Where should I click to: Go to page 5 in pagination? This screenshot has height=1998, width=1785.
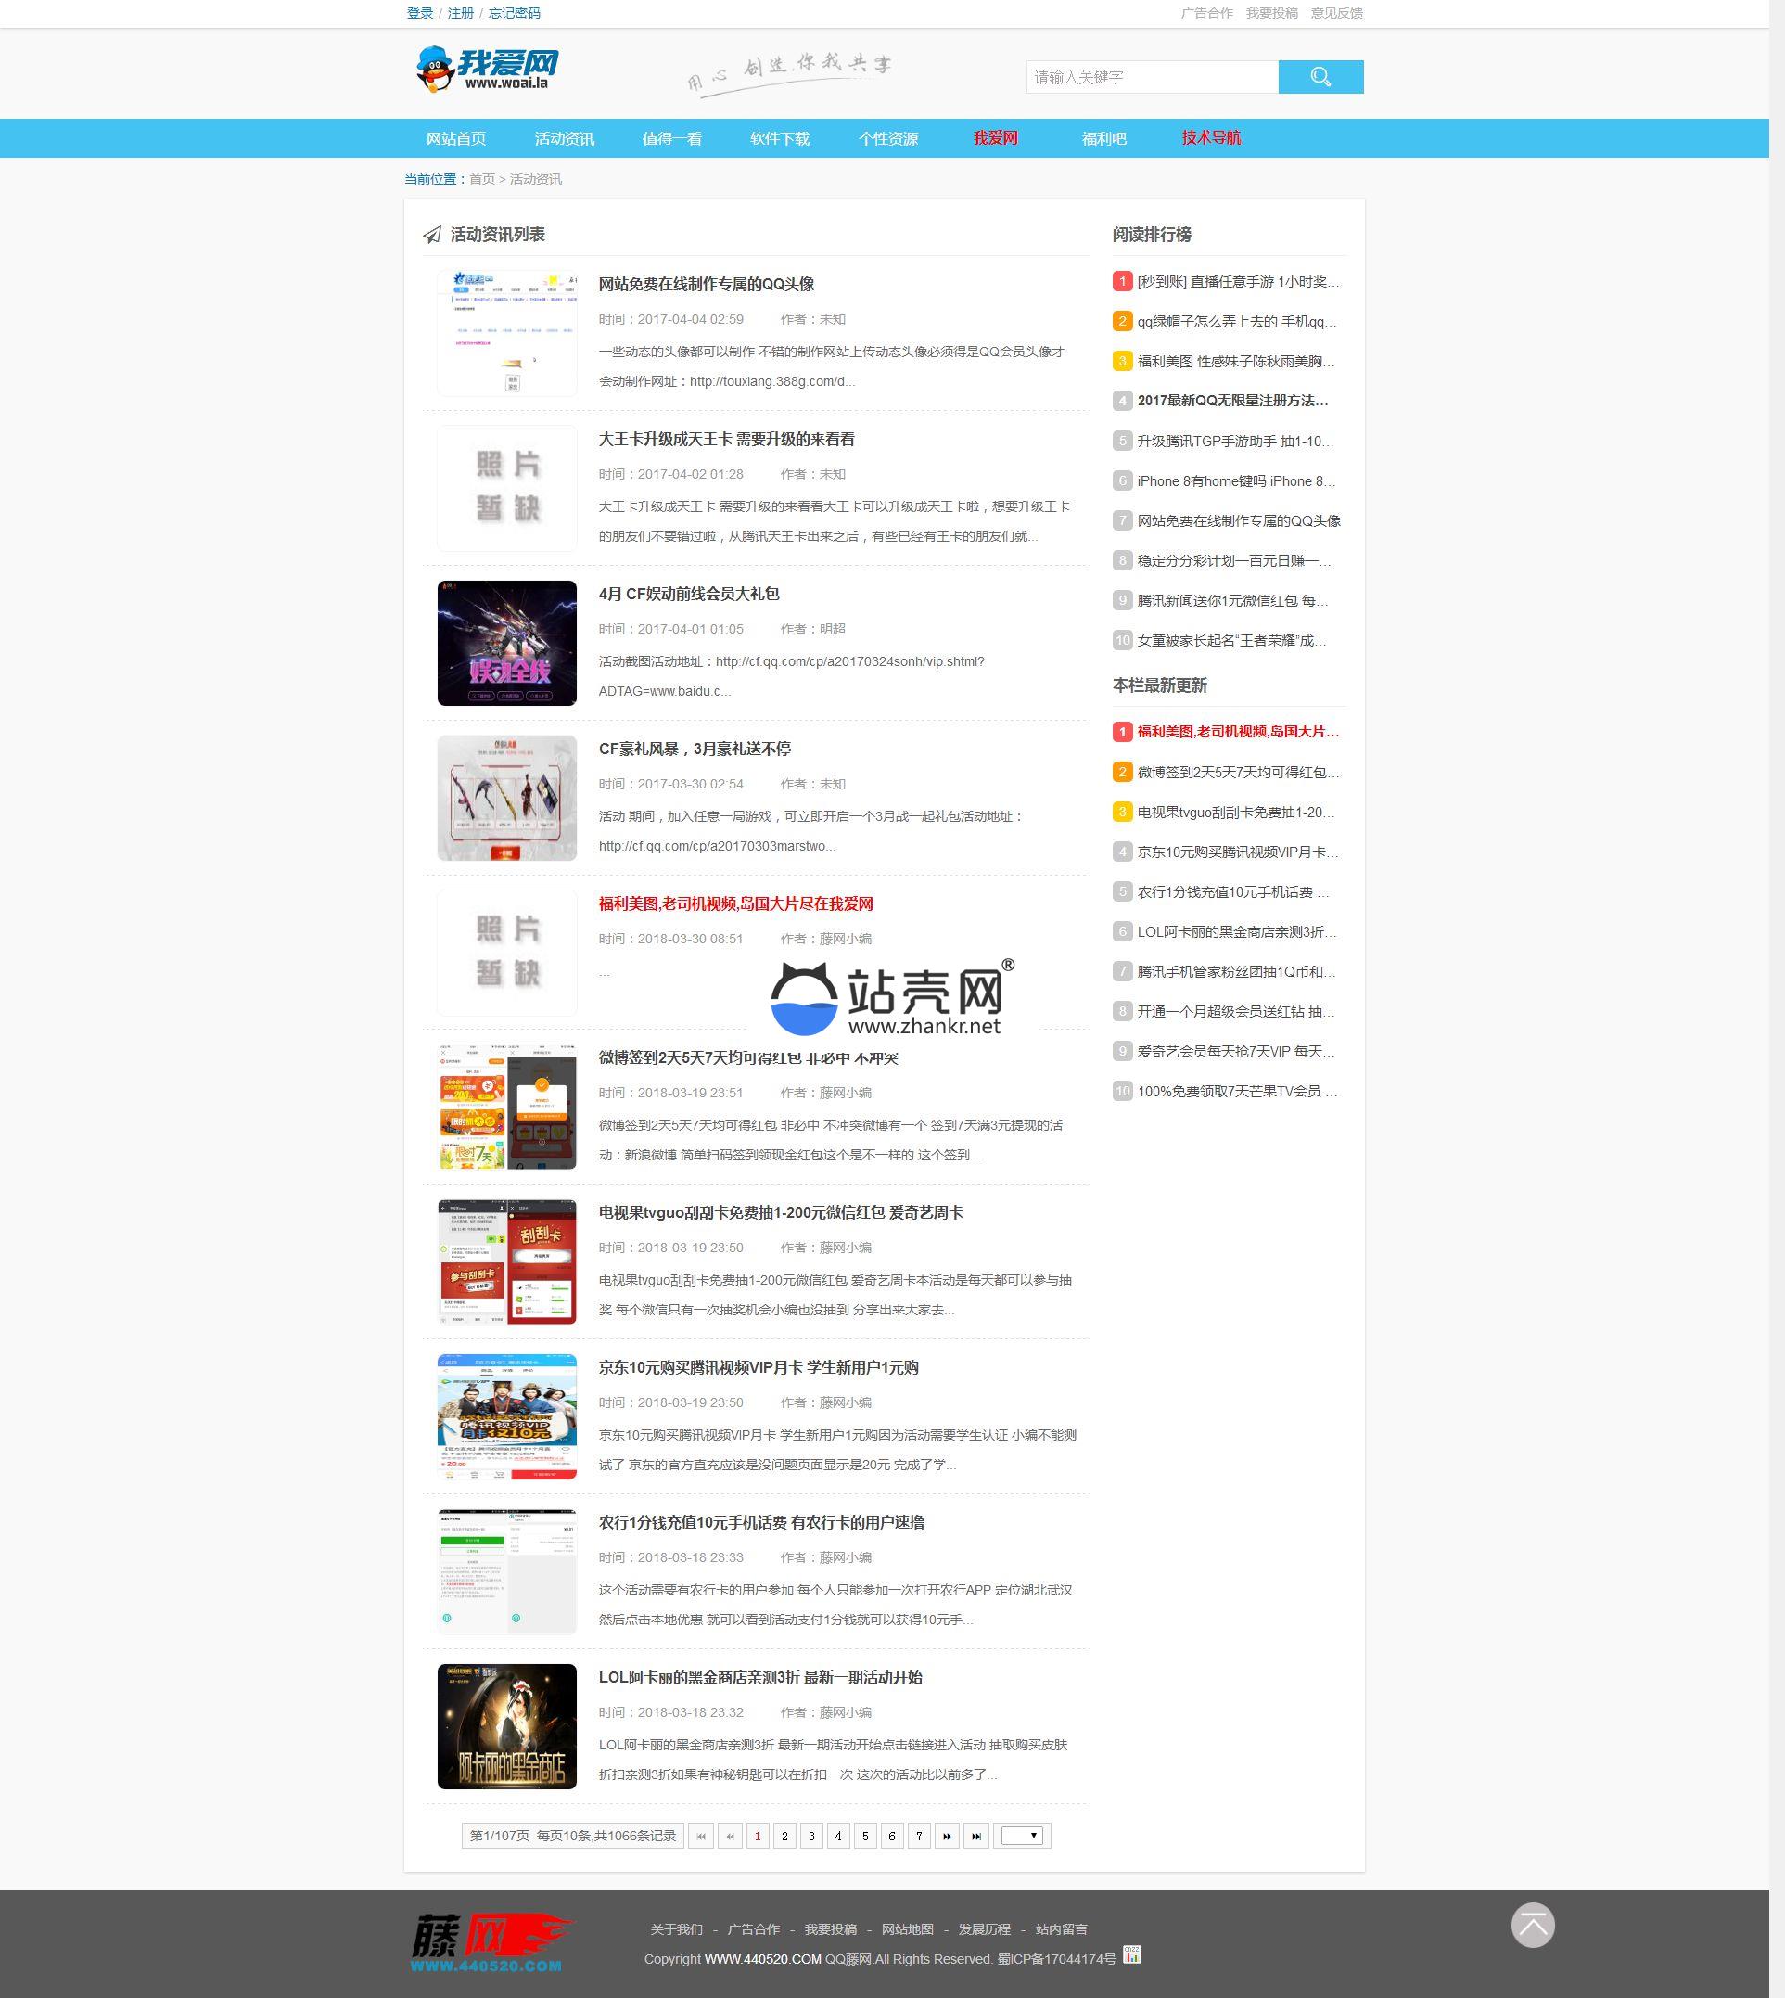point(864,1835)
